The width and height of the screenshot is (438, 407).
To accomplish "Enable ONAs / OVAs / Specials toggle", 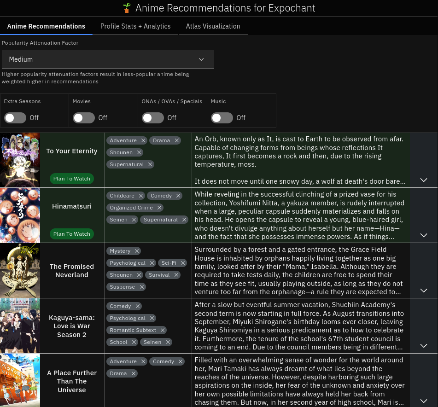I will 153,118.
